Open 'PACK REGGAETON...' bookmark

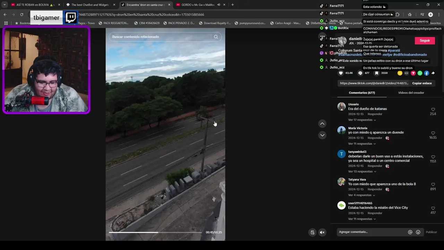(113, 23)
